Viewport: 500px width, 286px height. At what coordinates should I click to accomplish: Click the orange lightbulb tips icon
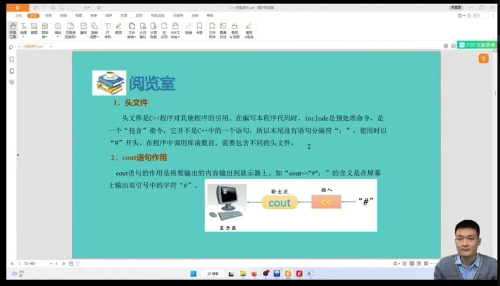(484, 58)
